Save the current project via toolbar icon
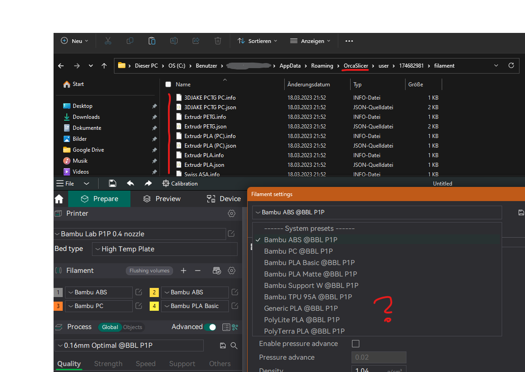525x372 pixels. (112, 183)
